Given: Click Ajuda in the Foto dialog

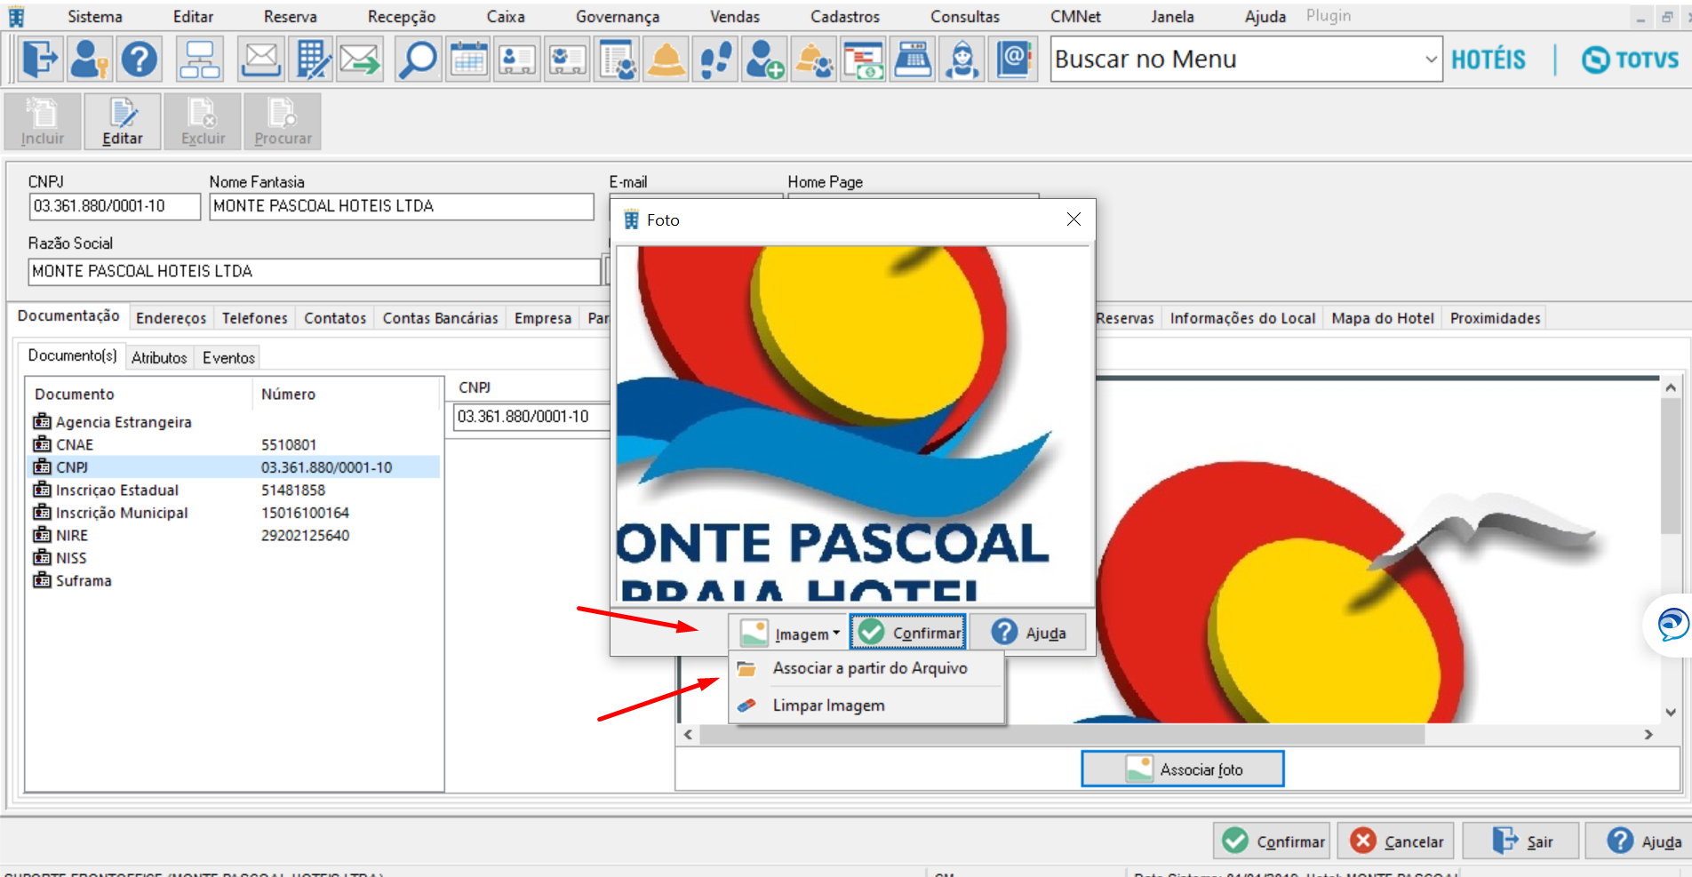Looking at the screenshot, I should [1028, 633].
